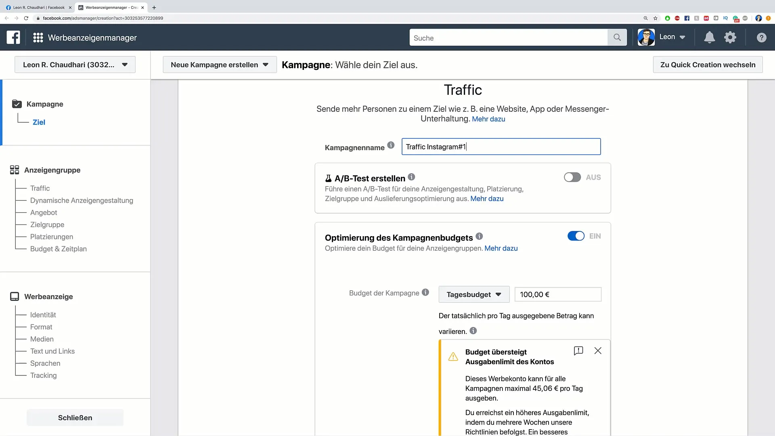The width and height of the screenshot is (775, 436).
Task: Click the Kampagne folder icon in sidebar
Action: click(17, 104)
